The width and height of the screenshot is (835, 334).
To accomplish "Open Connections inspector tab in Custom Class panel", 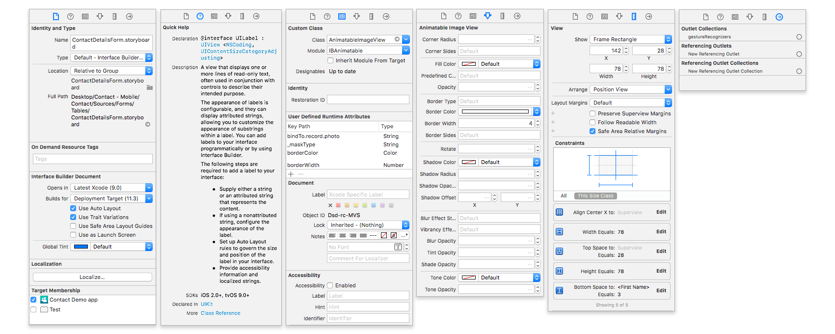I will [x=386, y=16].
